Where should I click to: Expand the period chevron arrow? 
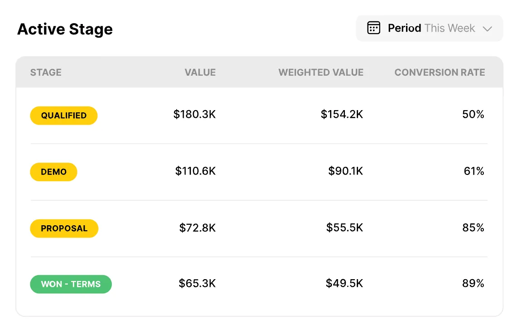487,28
